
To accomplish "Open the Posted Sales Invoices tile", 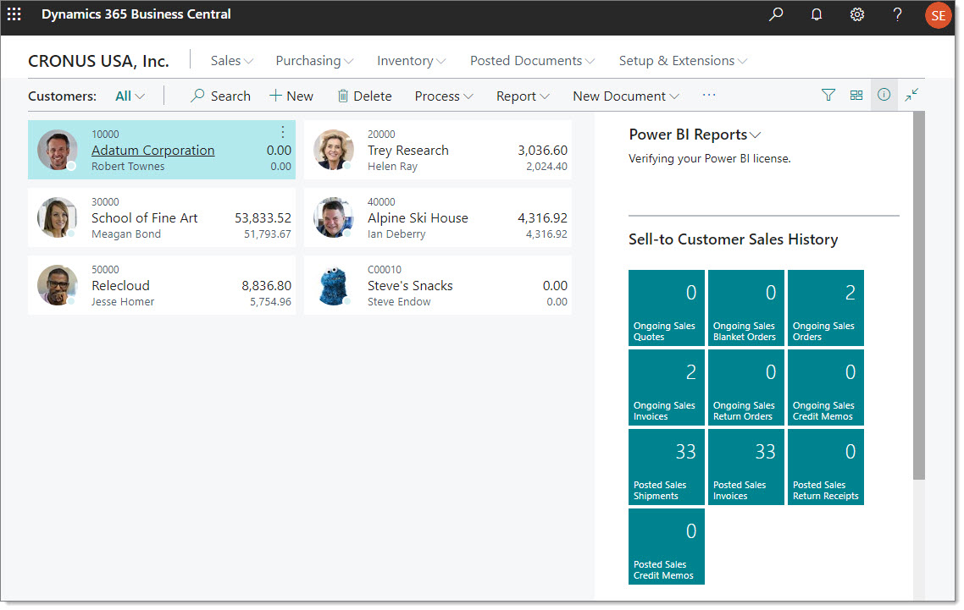I will (x=745, y=466).
